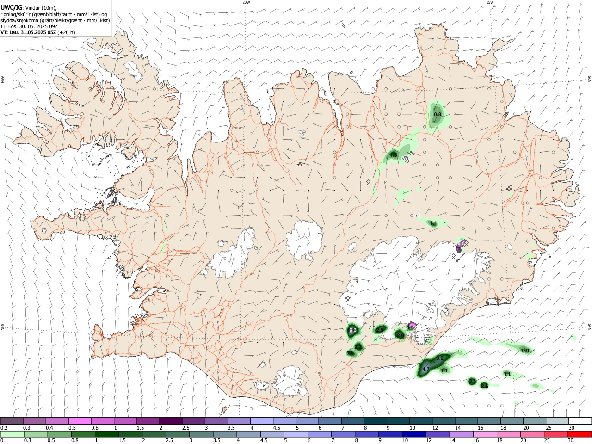Select the lavender 14–16 swatch in the lower legend

pos(461,434)
